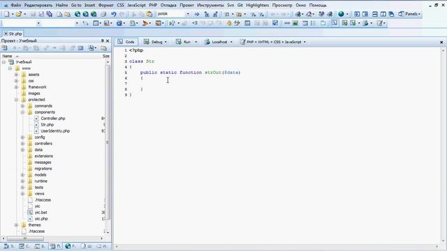Screen dimensions: 447x251
Task: Select UserIdentity.php in project tree
Action: point(55,131)
